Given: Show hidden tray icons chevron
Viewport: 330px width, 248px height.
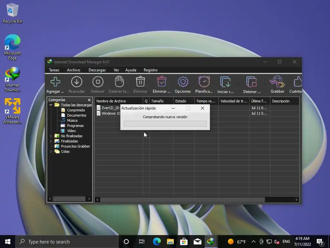Looking at the screenshot, I should pos(254,242).
